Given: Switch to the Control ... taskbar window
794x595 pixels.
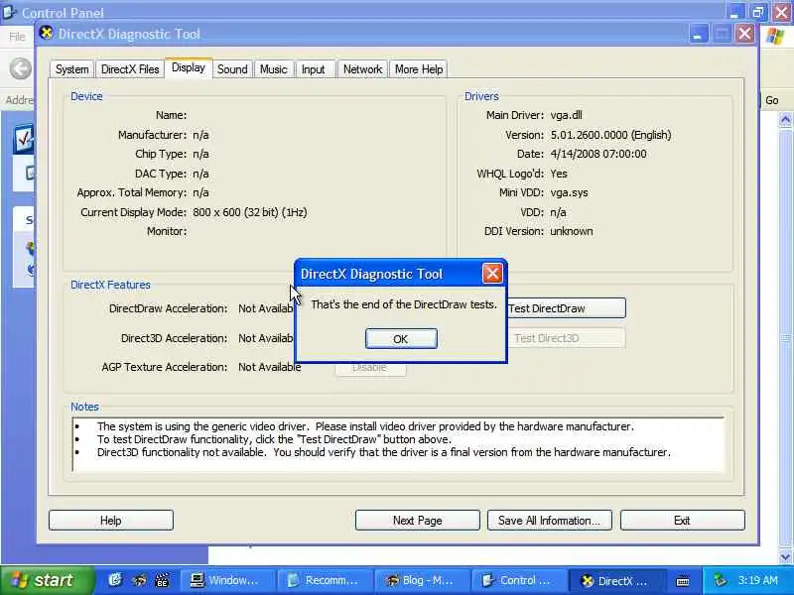Looking at the screenshot, I should pyautogui.click(x=518, y=580).
